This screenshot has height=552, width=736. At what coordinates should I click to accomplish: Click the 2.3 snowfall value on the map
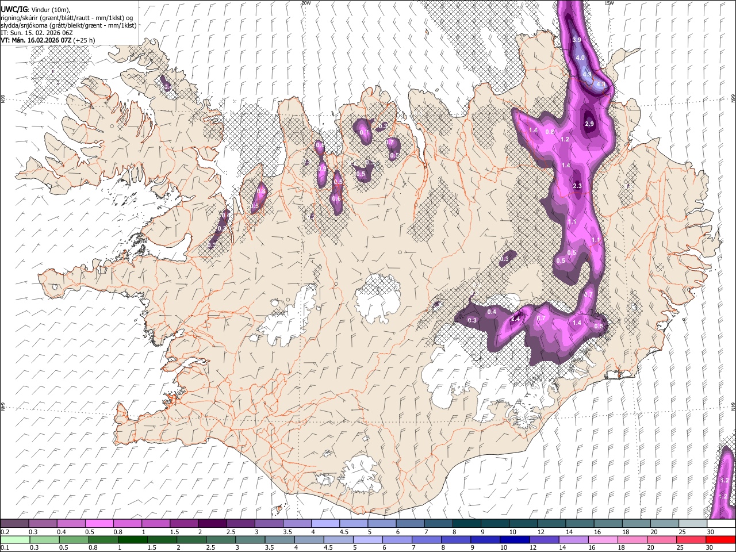(578, 186)
